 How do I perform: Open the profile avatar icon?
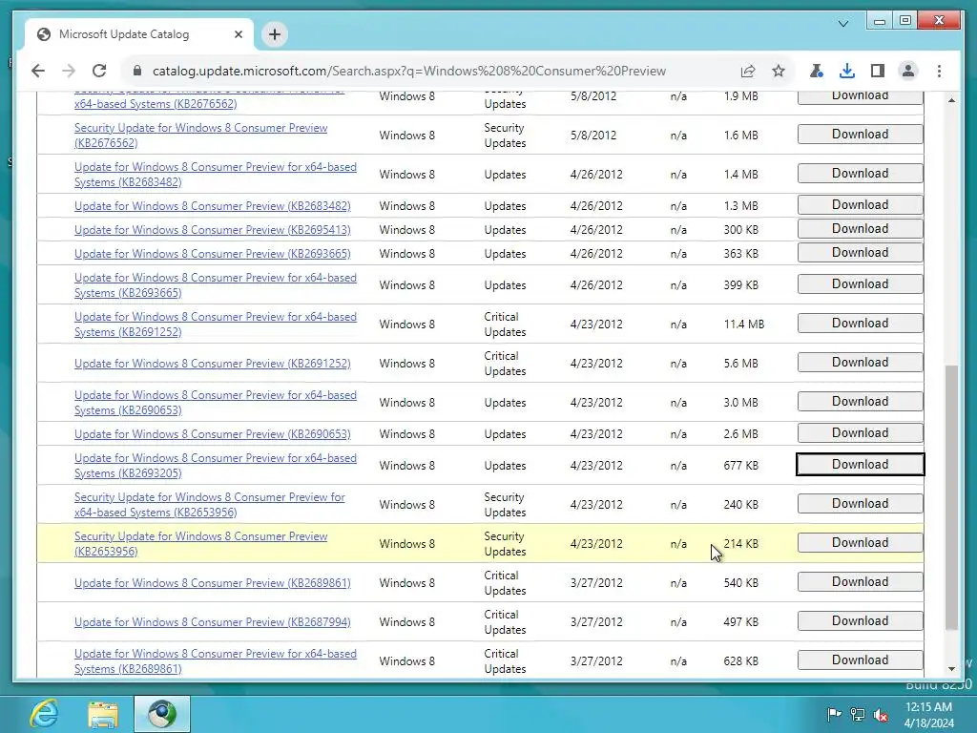[908, 71]
